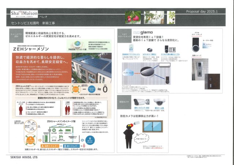Click the orange right-pointing arrow

[40, 140]
